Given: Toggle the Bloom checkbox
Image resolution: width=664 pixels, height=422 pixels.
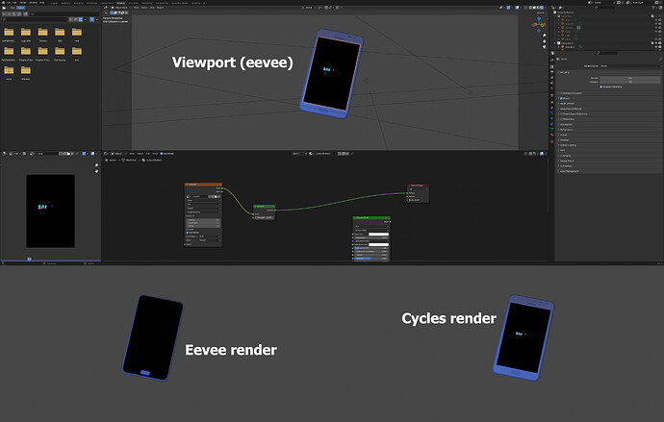Looking at the screenshot, I should click(x=561, y=98).
